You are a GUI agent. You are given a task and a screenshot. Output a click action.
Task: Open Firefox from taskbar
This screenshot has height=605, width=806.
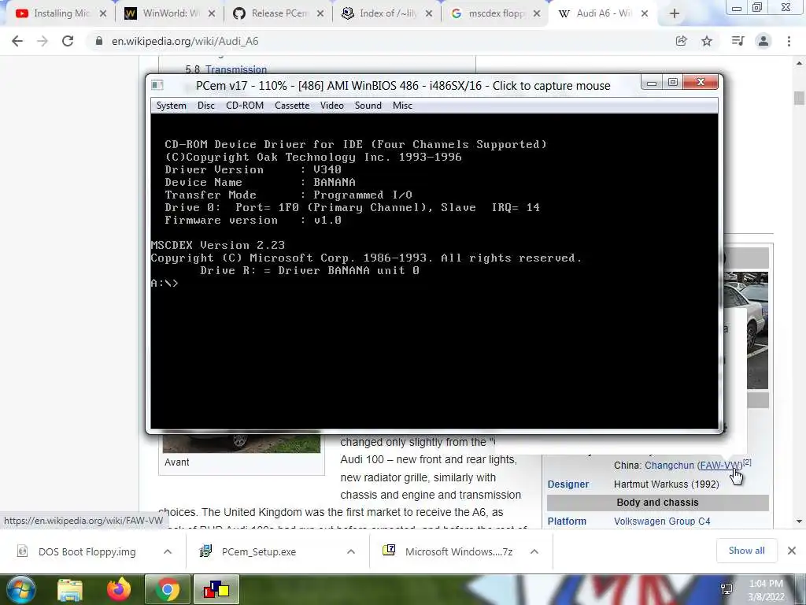click(119, 589)
